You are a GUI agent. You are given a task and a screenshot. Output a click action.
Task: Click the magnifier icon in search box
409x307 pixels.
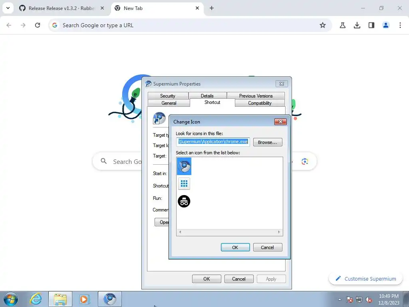(104, 161)
